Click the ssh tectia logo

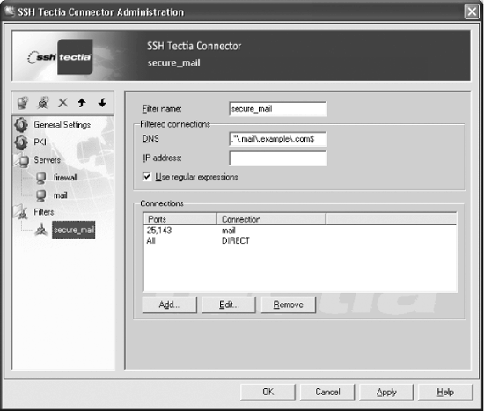click(x=60, y=57)
